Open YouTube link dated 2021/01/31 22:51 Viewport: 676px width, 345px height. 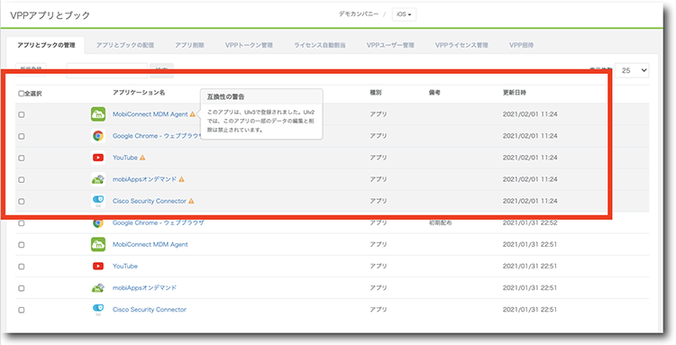125,266
